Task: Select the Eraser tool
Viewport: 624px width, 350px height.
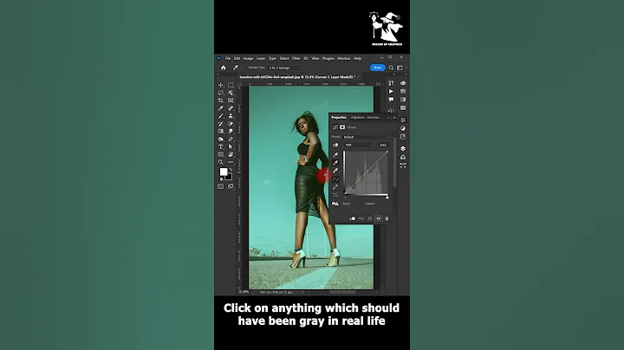Action: 231,124
